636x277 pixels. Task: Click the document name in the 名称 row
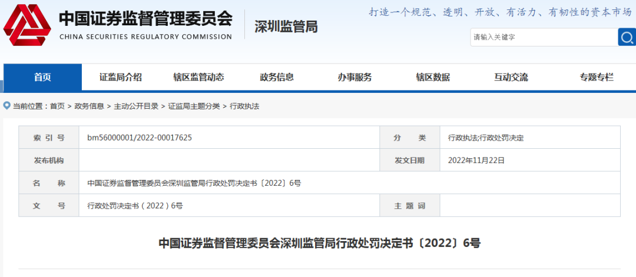coord(194,183)
